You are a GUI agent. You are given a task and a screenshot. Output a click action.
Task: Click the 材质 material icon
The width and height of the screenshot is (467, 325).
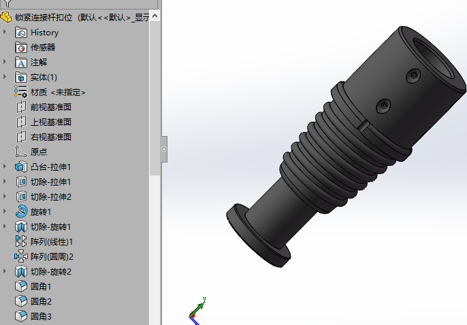click(21, 92)
